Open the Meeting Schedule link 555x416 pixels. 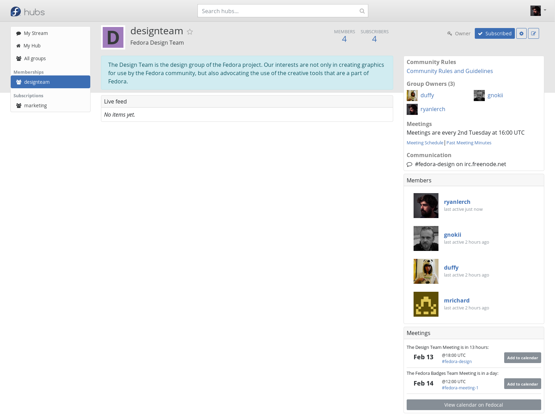tap(425, 143)
